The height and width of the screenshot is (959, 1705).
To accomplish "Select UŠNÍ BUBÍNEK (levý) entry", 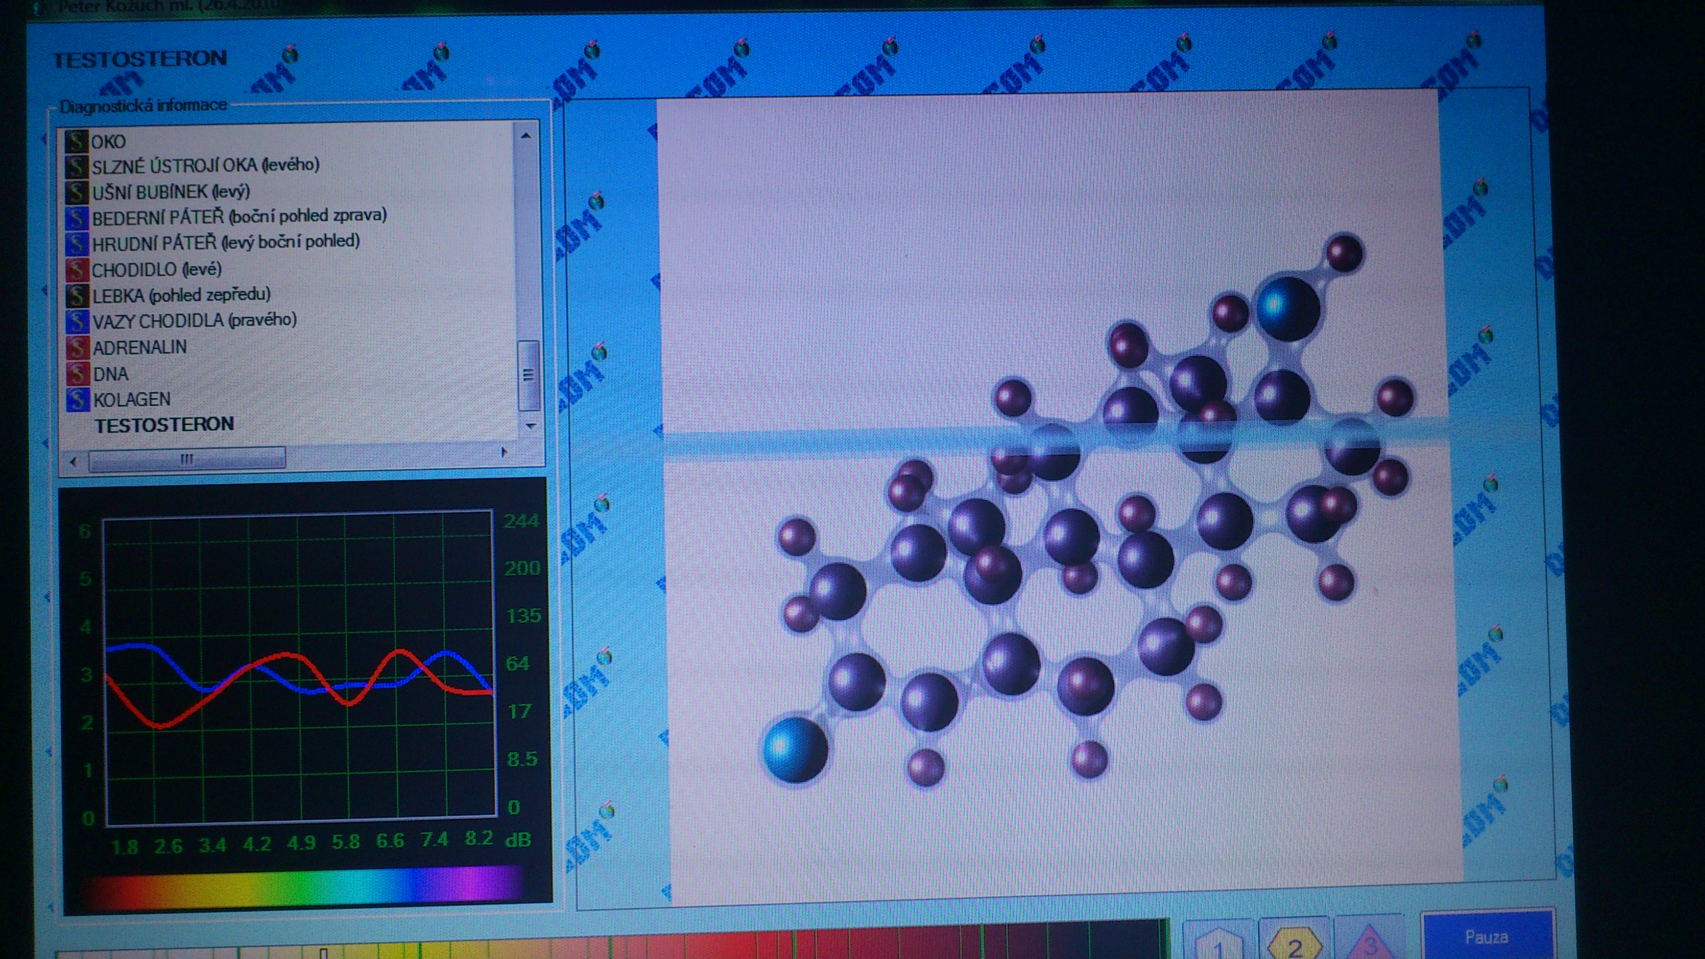I will [171, 191].
